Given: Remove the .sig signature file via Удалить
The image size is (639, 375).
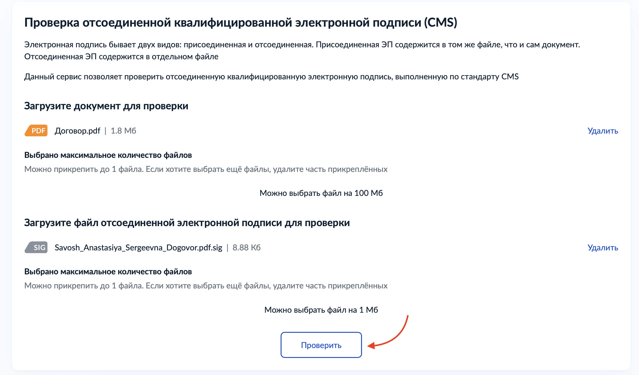Looking at the screenshot, I should click(603, 248).
